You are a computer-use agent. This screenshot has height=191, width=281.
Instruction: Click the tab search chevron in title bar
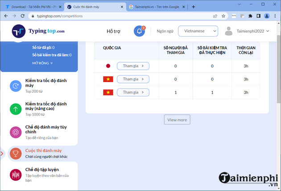point(239,4)
